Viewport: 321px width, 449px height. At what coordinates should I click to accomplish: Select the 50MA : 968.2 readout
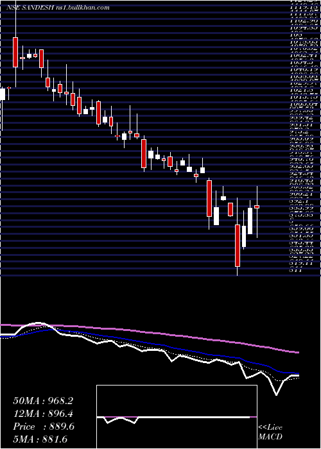(x=43, y=401)
